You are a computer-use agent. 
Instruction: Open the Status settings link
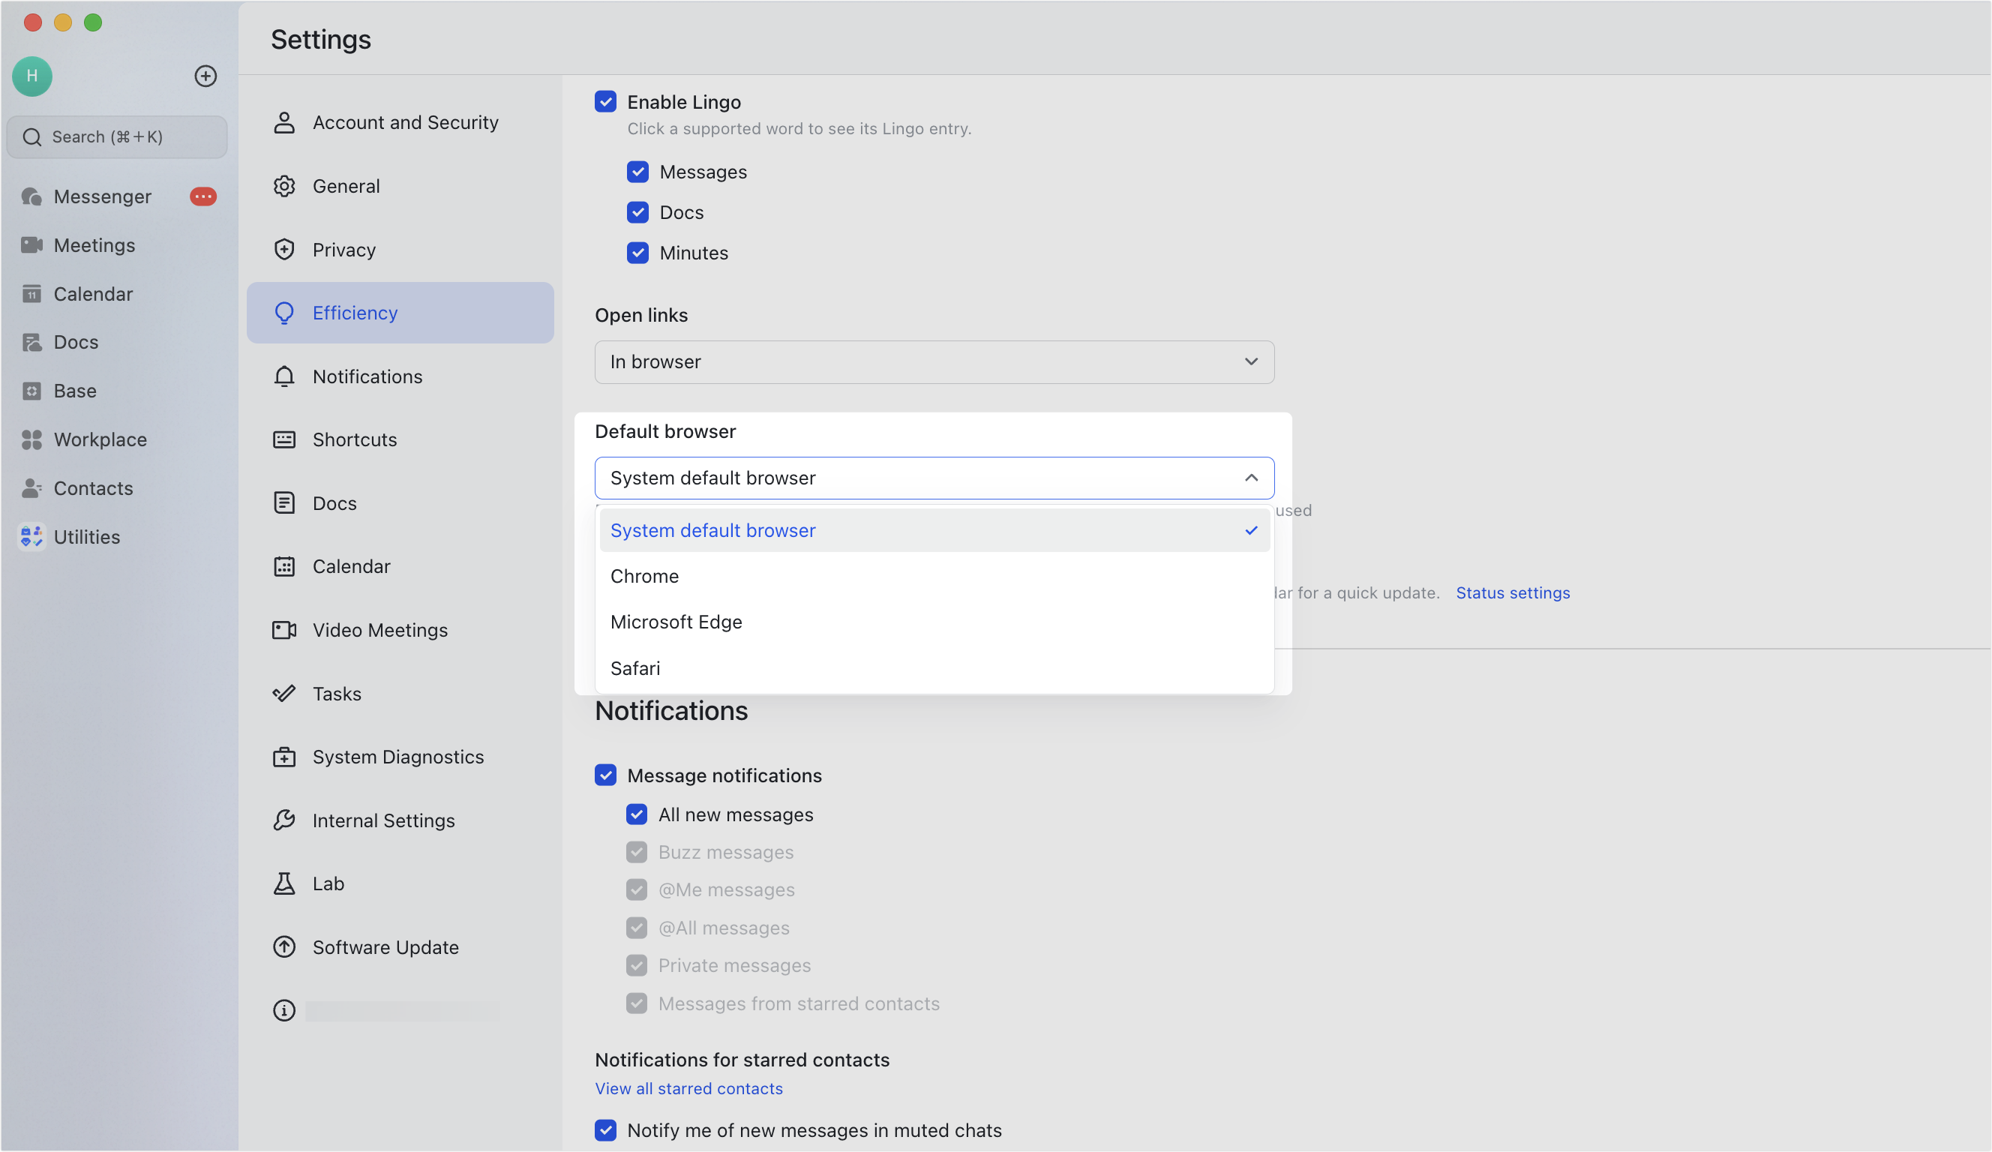[x=1512, y=593]
